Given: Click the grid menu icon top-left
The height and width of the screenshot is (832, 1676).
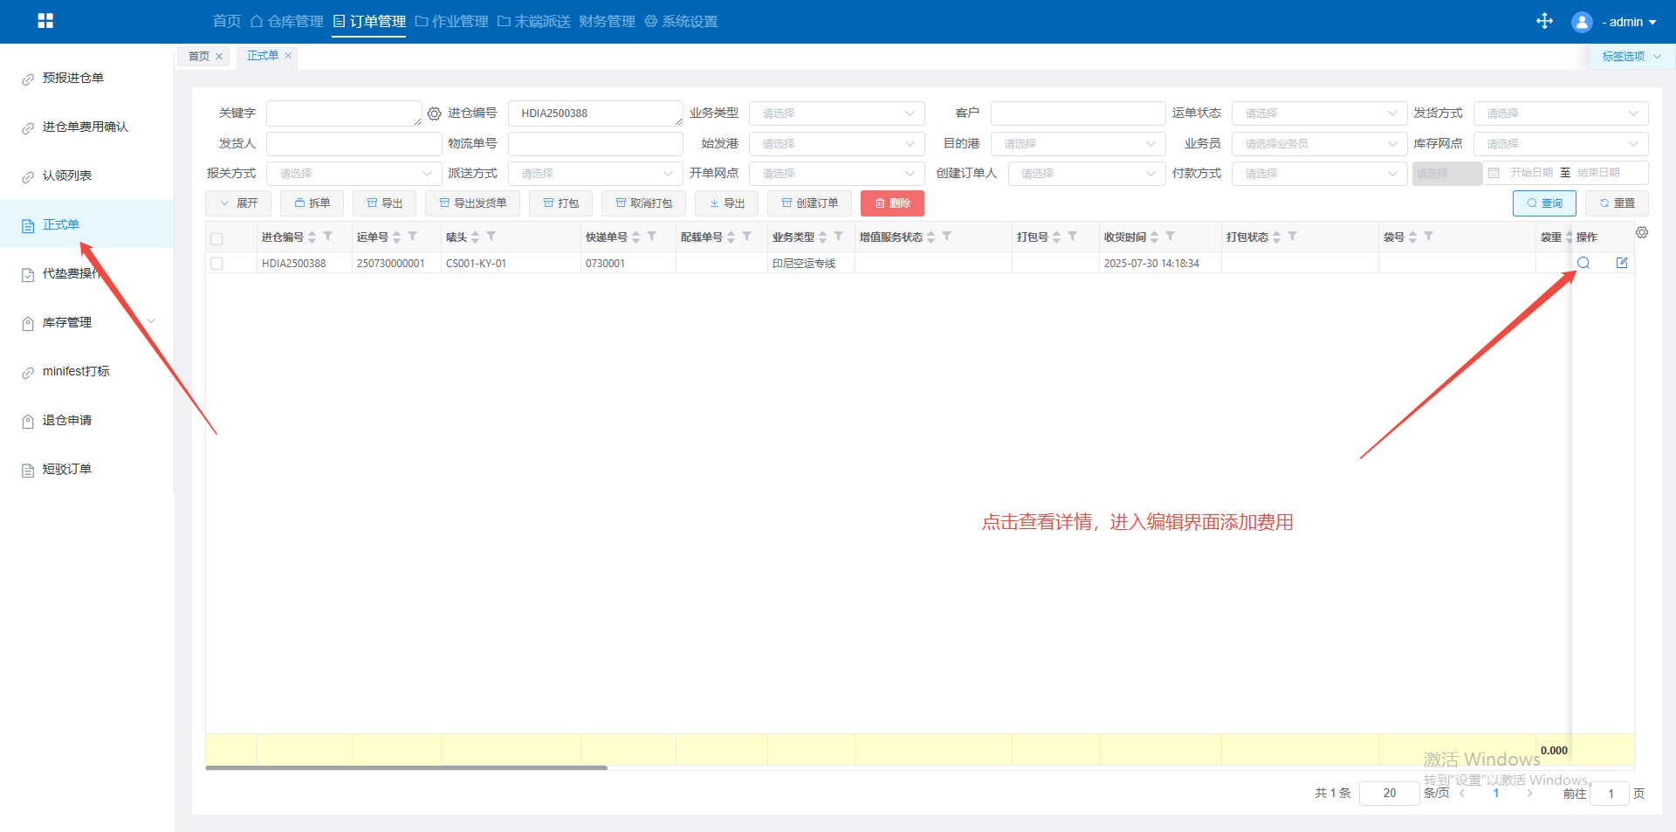Looking at the screenshot, I should click(x=45, y=21).
